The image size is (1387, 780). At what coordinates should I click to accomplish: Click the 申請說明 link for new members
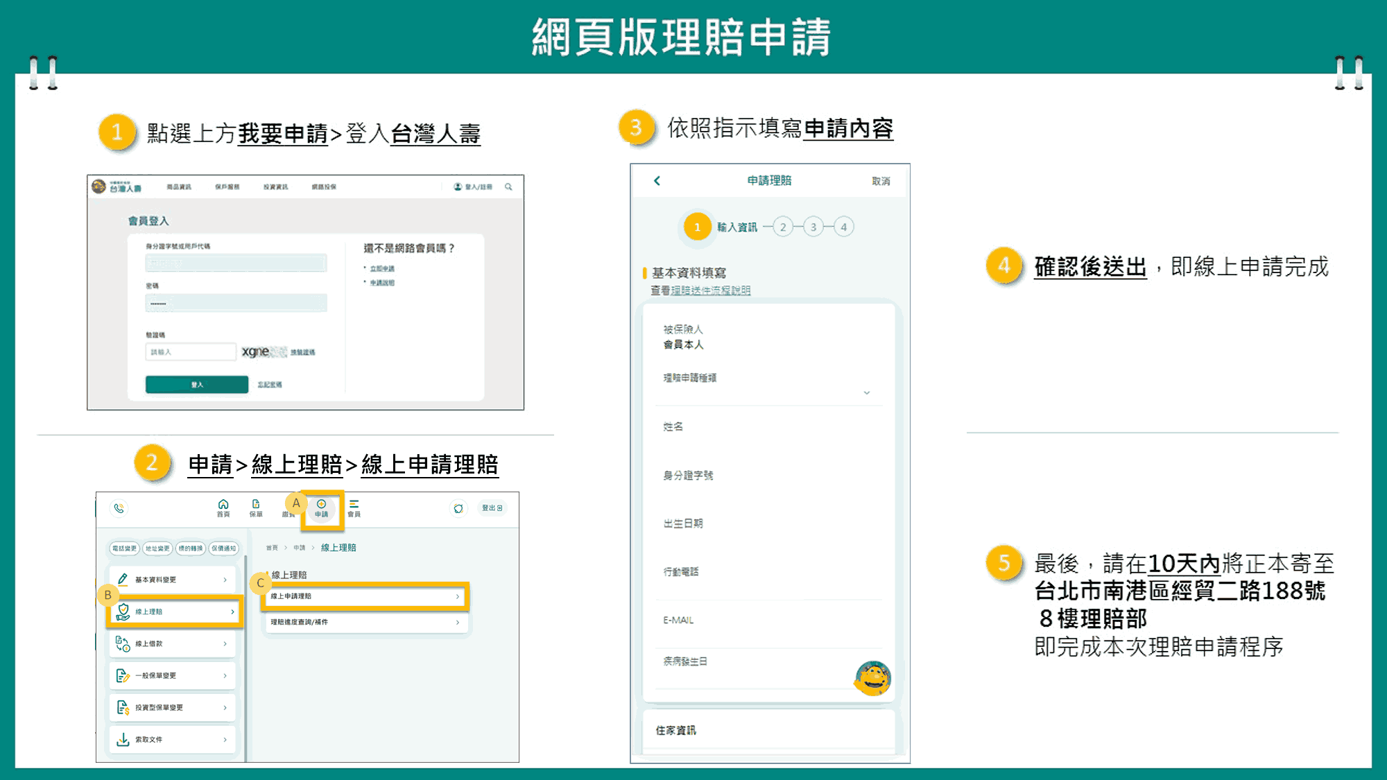(x=382, y=283)
